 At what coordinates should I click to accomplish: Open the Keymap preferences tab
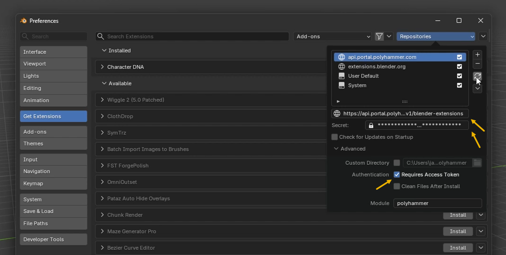click(53, 183)
